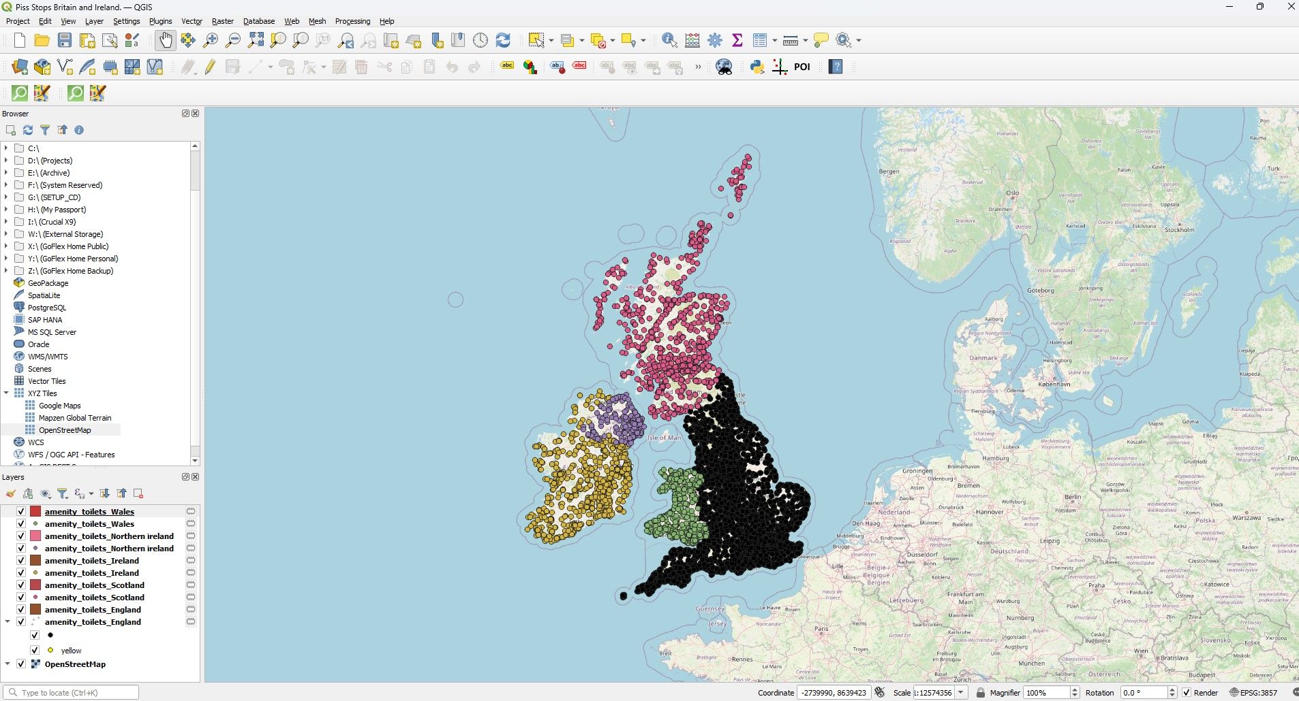This screenshot has height=701, width=1299.
Task: Open the Processing menu
Action: [x=352, y=21]
